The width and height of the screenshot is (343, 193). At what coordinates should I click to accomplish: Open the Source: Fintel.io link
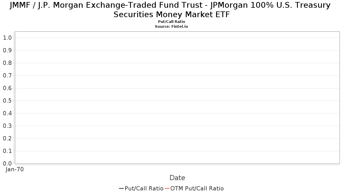(171, 26)
